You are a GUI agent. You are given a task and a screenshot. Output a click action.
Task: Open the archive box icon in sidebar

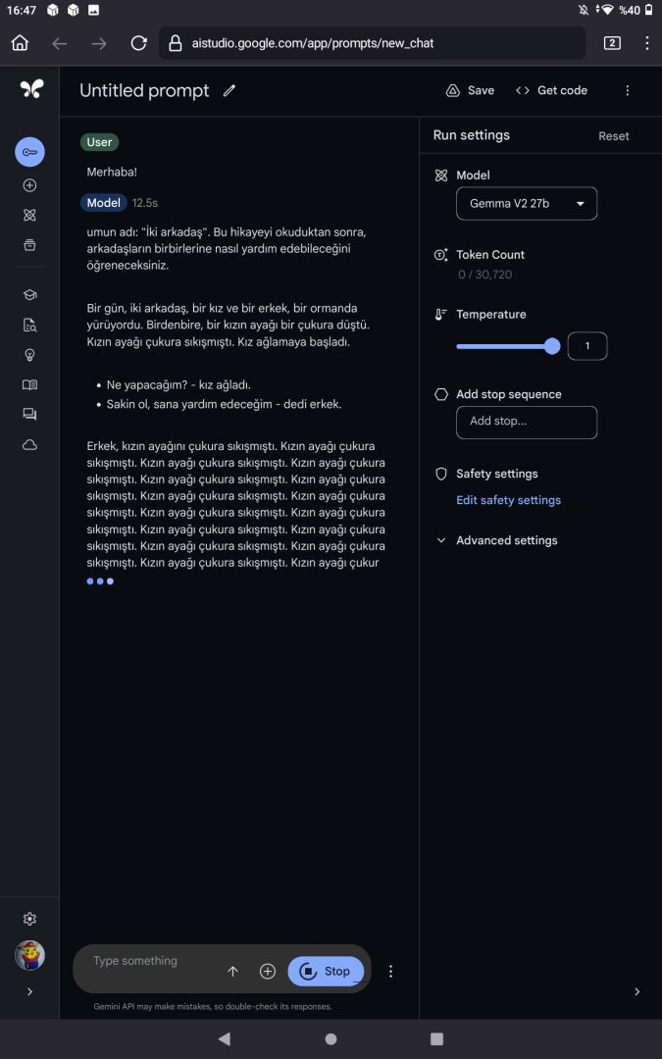(29, 245)
